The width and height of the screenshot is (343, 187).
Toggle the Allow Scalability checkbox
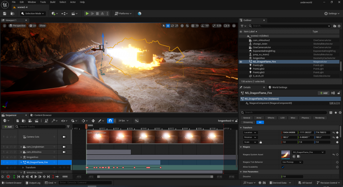click(283, 167)
